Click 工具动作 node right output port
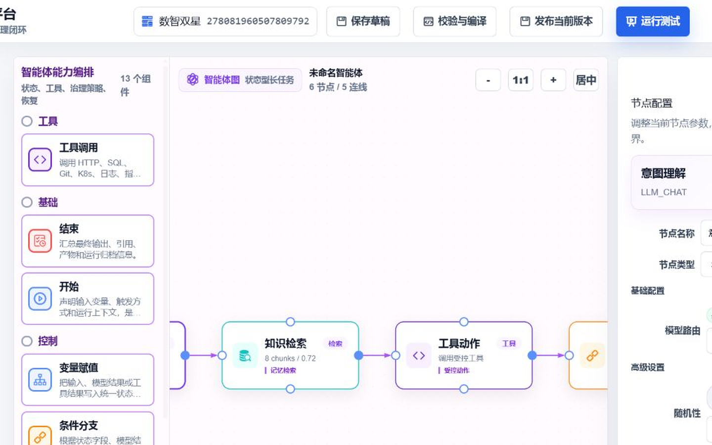The width and height of the screenshot is (712, 445). 533,355
